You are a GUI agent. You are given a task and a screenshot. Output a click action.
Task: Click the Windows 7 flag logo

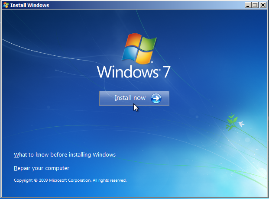139,48
